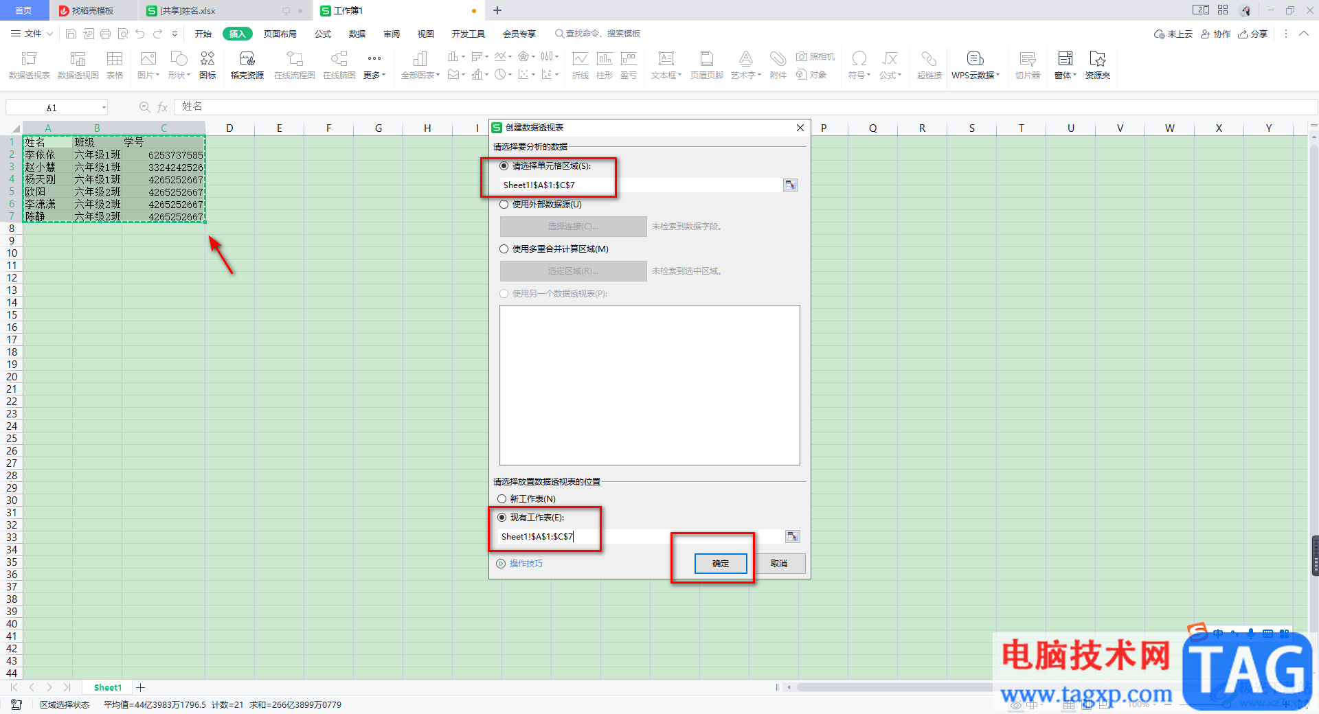This screenshot has height=714, width=1319.
Task: Click the undo arrow icon
Action: pyautogui.click(x=140, y=34)
